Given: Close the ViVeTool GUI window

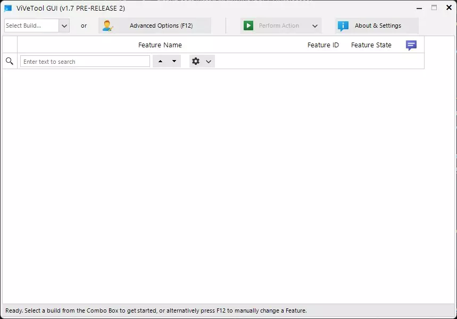Looking at the screenshot, I should tap(449, 7).
